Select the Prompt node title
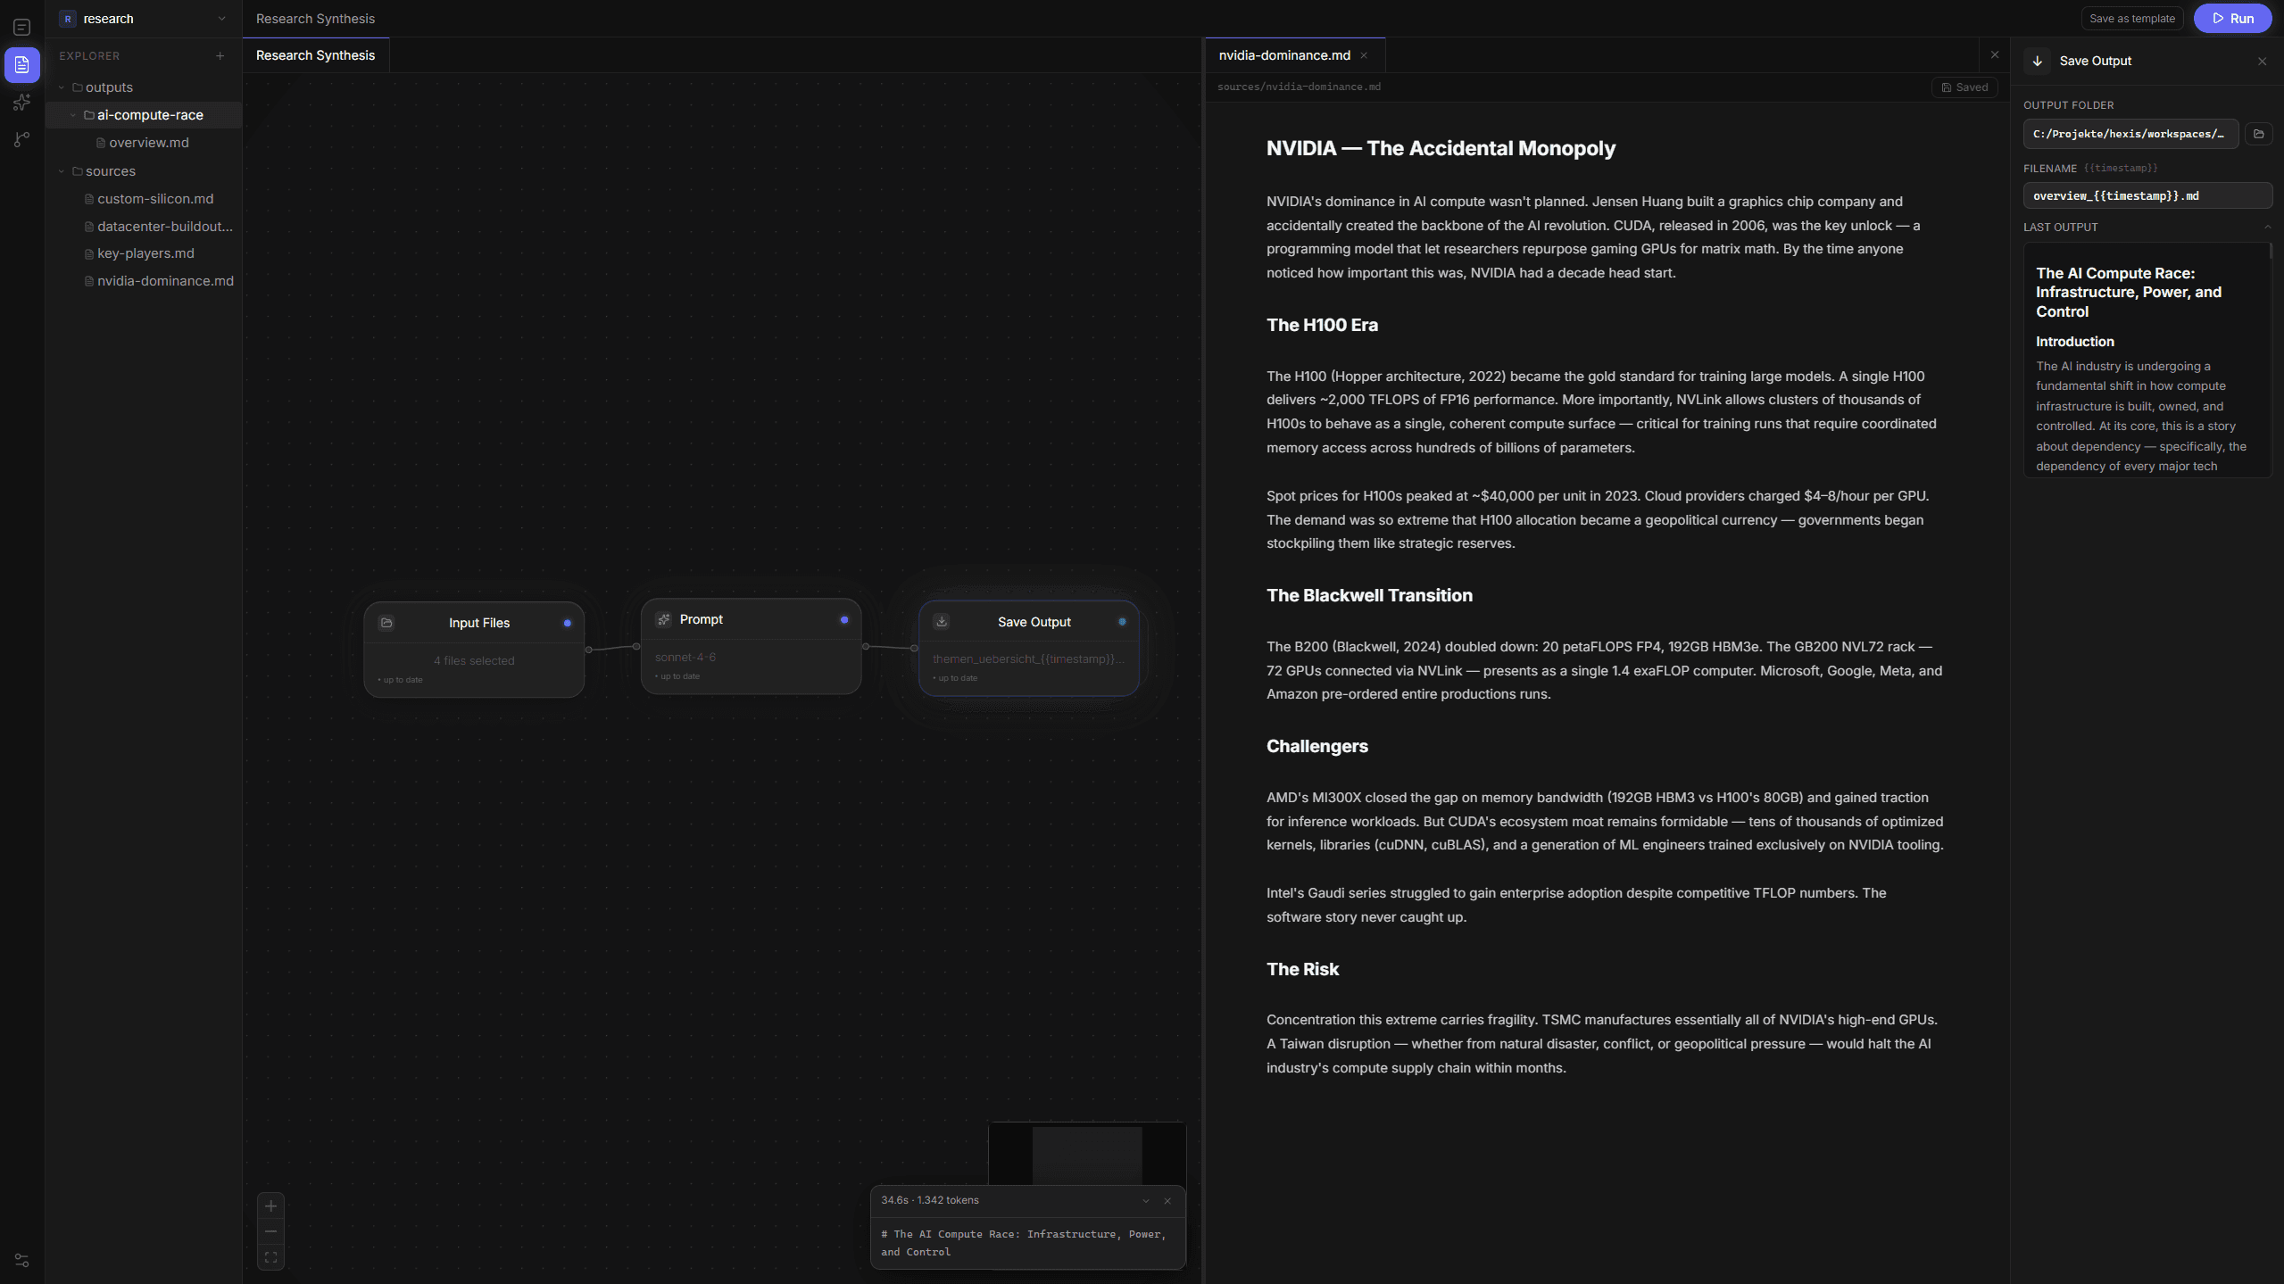Image resolution: width=2284 pixels, height=1284 pixels. point(702,619)
